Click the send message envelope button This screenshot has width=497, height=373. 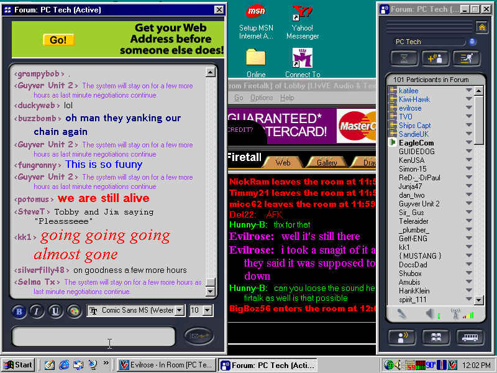tap(199, 336)
